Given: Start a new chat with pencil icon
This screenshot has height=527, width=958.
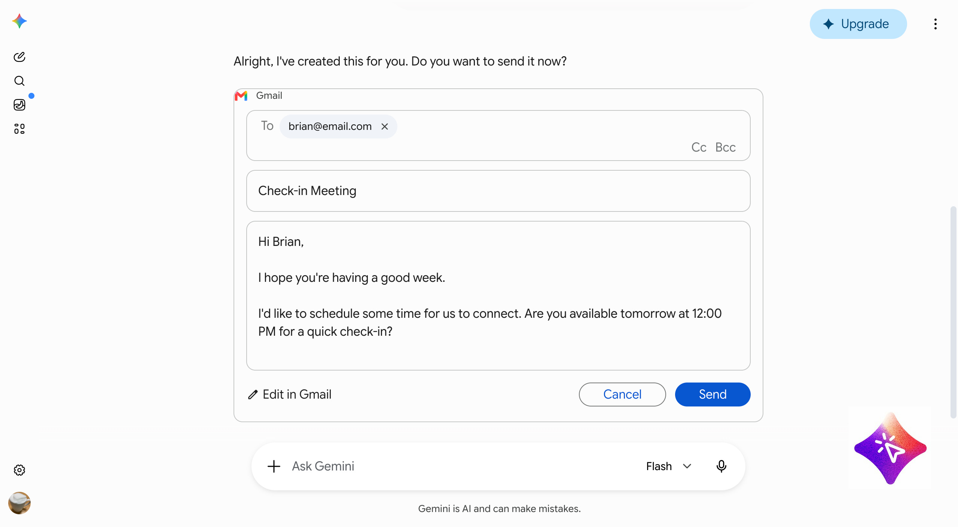Looking at the screenshot, I should pos(19,57).
